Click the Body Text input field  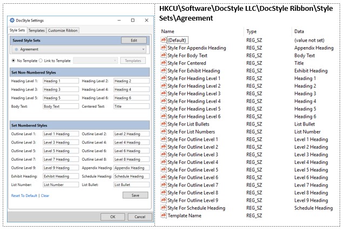click(x=60, y=106)
